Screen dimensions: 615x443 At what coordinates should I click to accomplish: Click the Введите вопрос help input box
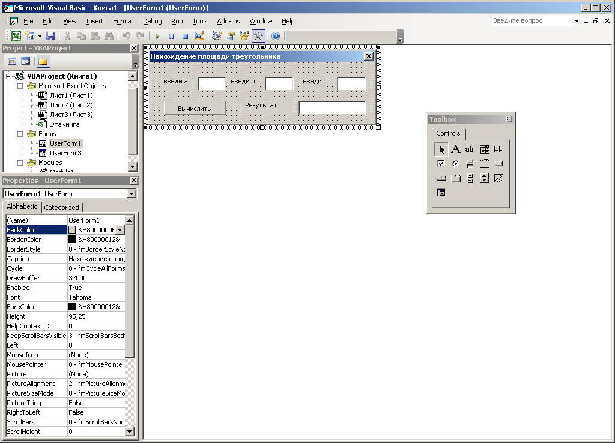click(x=533, y=21)
